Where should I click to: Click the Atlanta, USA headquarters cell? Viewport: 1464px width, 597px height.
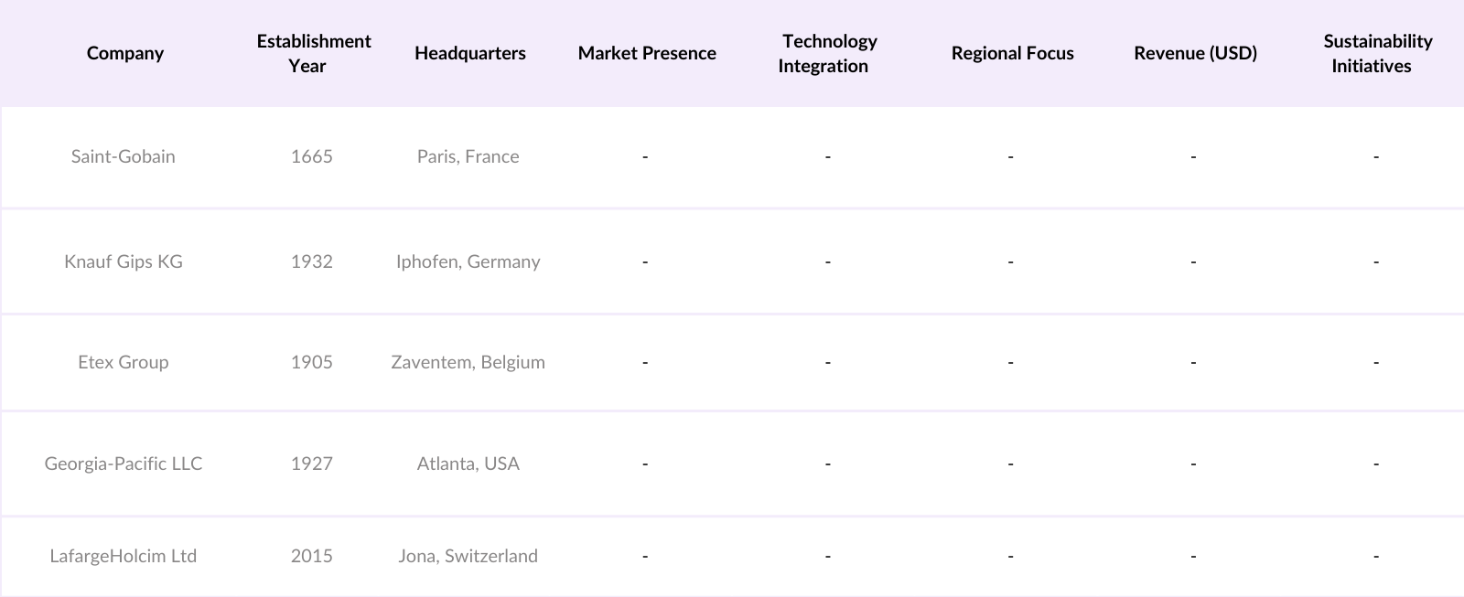click(x=468, y=464)
